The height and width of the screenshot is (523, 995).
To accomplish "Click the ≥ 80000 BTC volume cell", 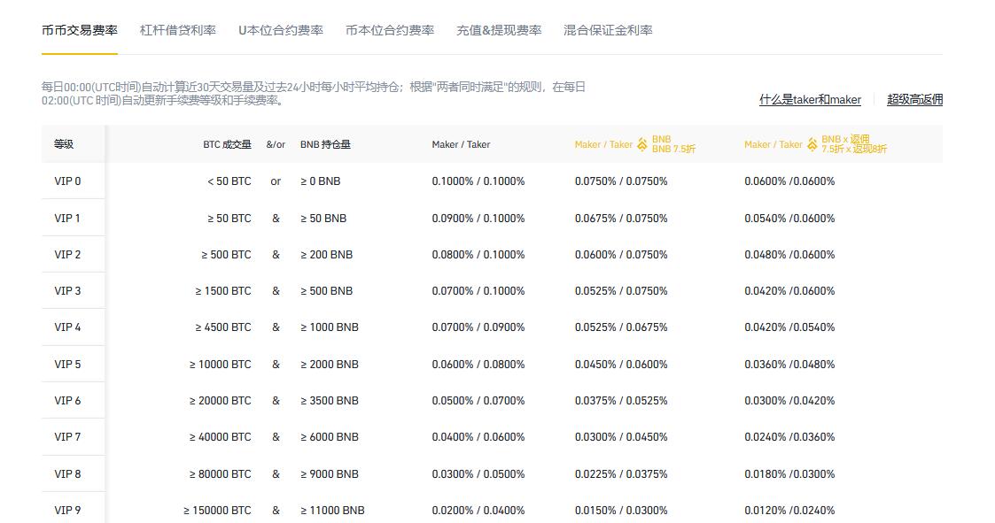I will [221, 474].
